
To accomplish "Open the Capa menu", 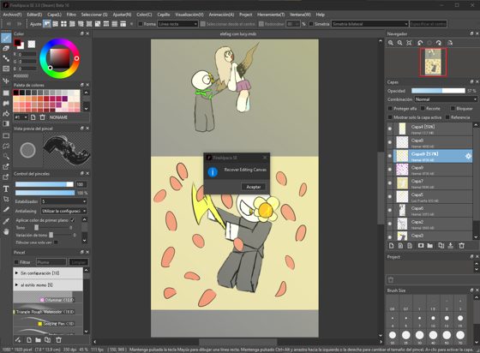I will coord(54,15).
